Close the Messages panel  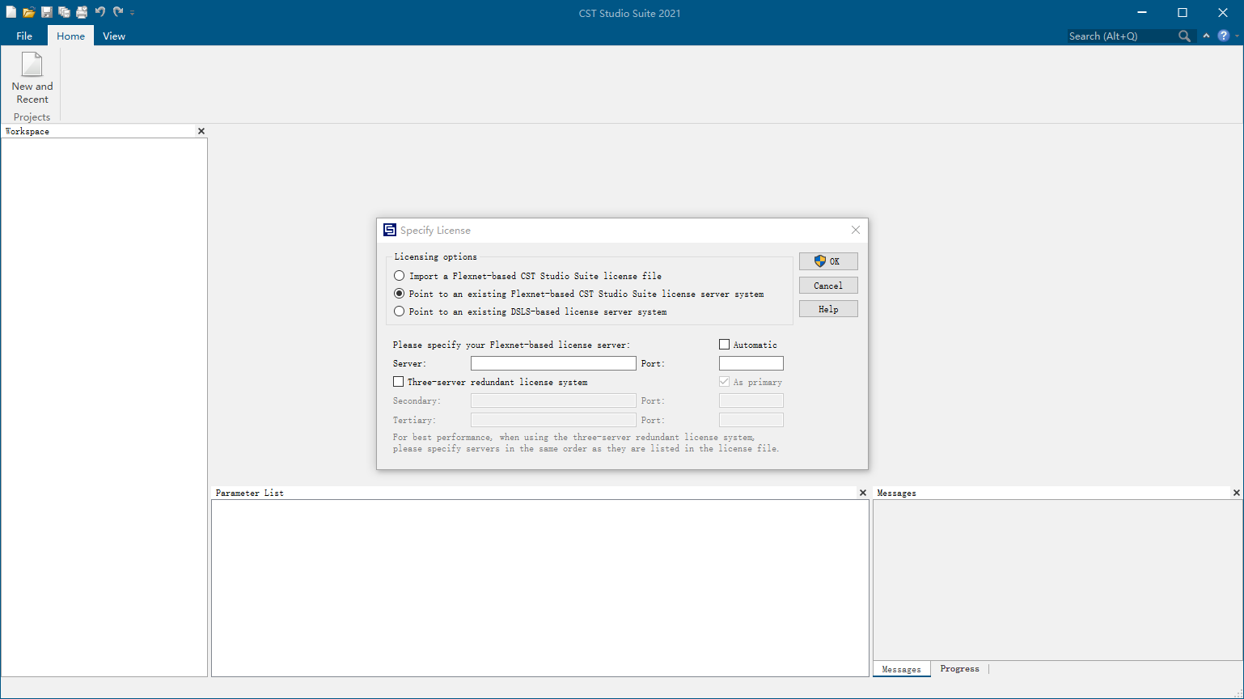1236,493
